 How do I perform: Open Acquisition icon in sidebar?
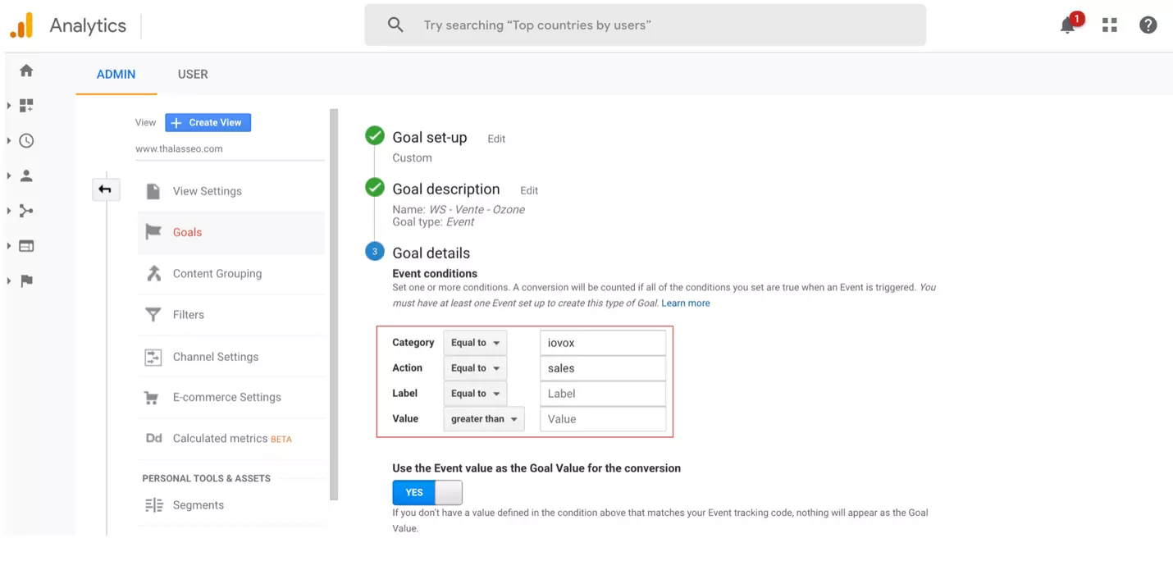point(26,211)
